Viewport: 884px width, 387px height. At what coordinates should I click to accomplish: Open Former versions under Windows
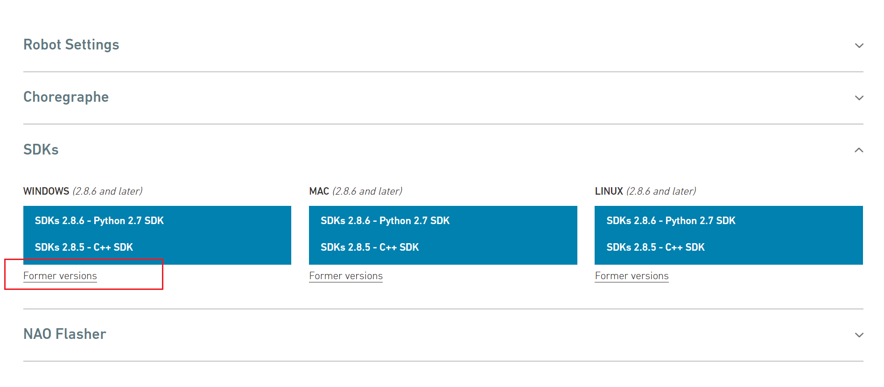click(x=60, y=276)
